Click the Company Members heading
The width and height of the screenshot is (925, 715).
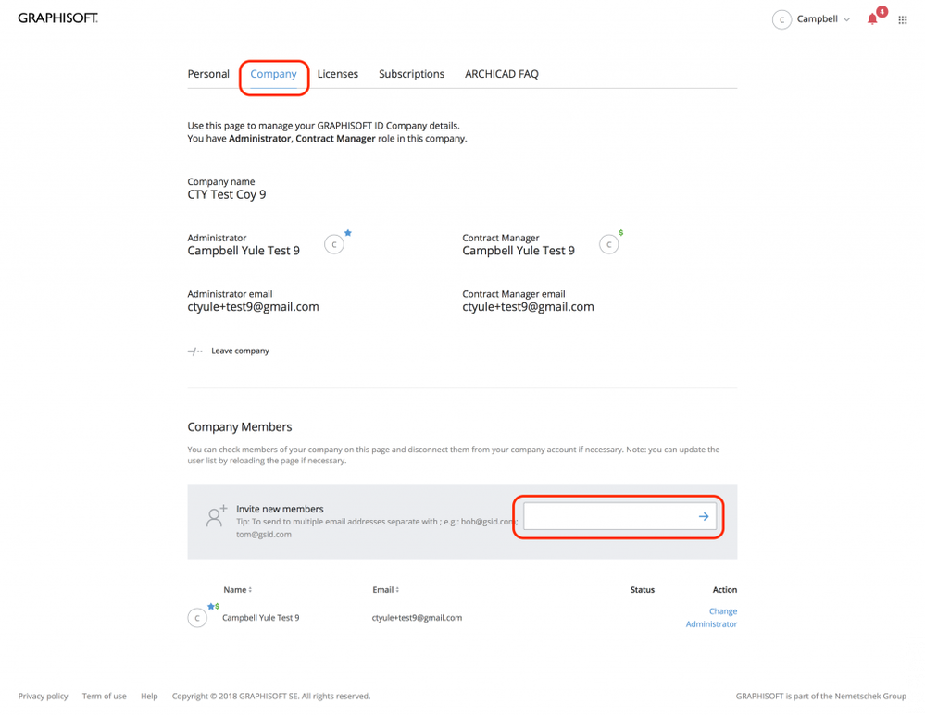point(240,426)
